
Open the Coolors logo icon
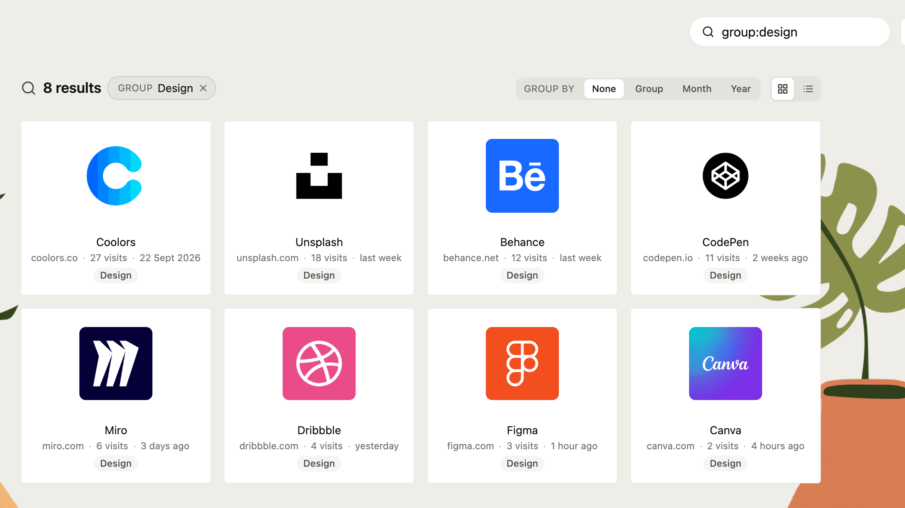114,176
